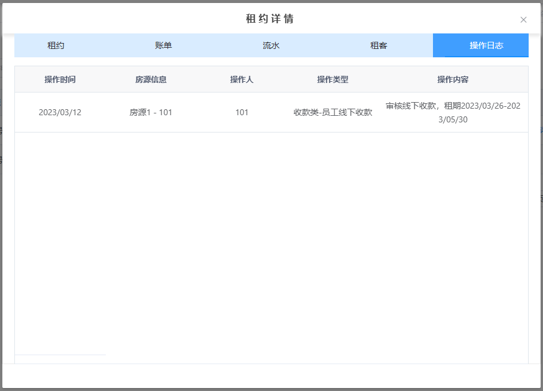Viewport: 543px width, 391px height.
Task: Select the 流水 tab
Action: click(x=271, y=45)
